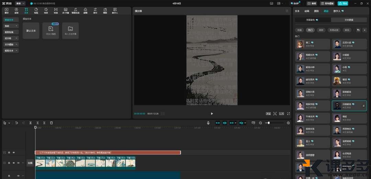Viewport: 371px width, 179px height.
Task: Click the 导出 export button
Action: [x=343, y=3]
